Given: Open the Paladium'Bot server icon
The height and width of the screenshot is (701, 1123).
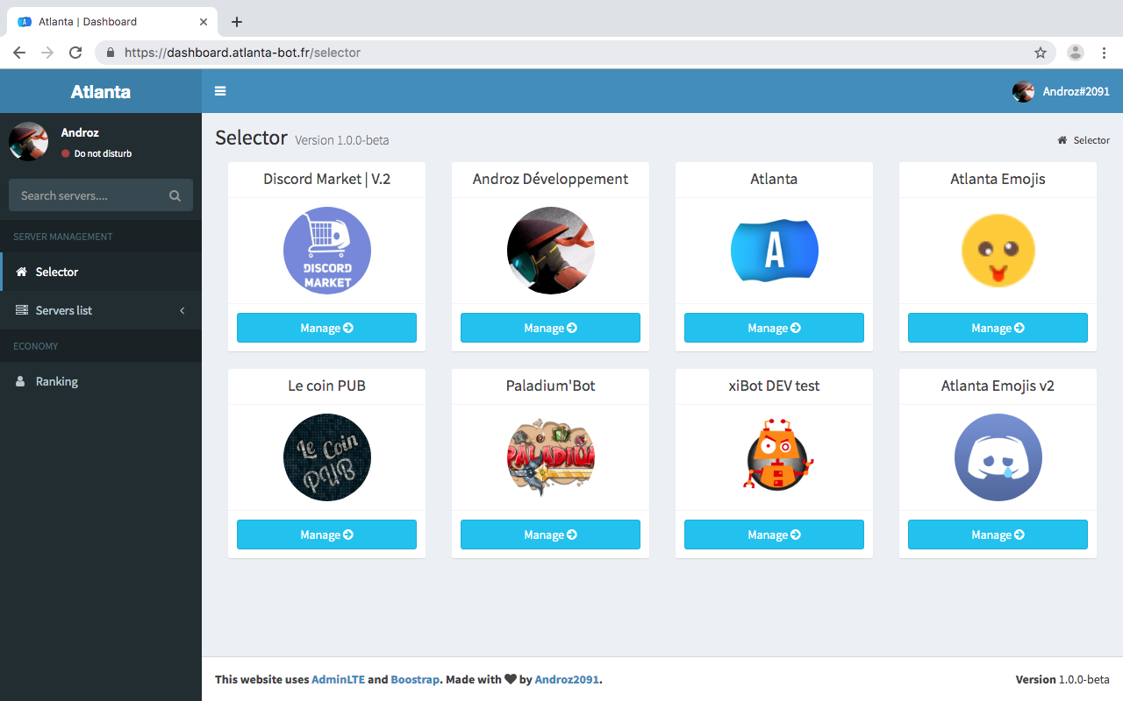Looking at the screenshot, I should [x=550, y=457].
